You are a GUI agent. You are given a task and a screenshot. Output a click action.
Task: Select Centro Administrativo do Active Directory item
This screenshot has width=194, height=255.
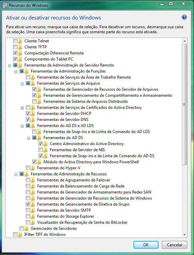[x=87, y=144]
